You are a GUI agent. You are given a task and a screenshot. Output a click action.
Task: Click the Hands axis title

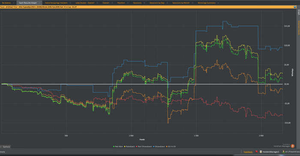[142, 140]
